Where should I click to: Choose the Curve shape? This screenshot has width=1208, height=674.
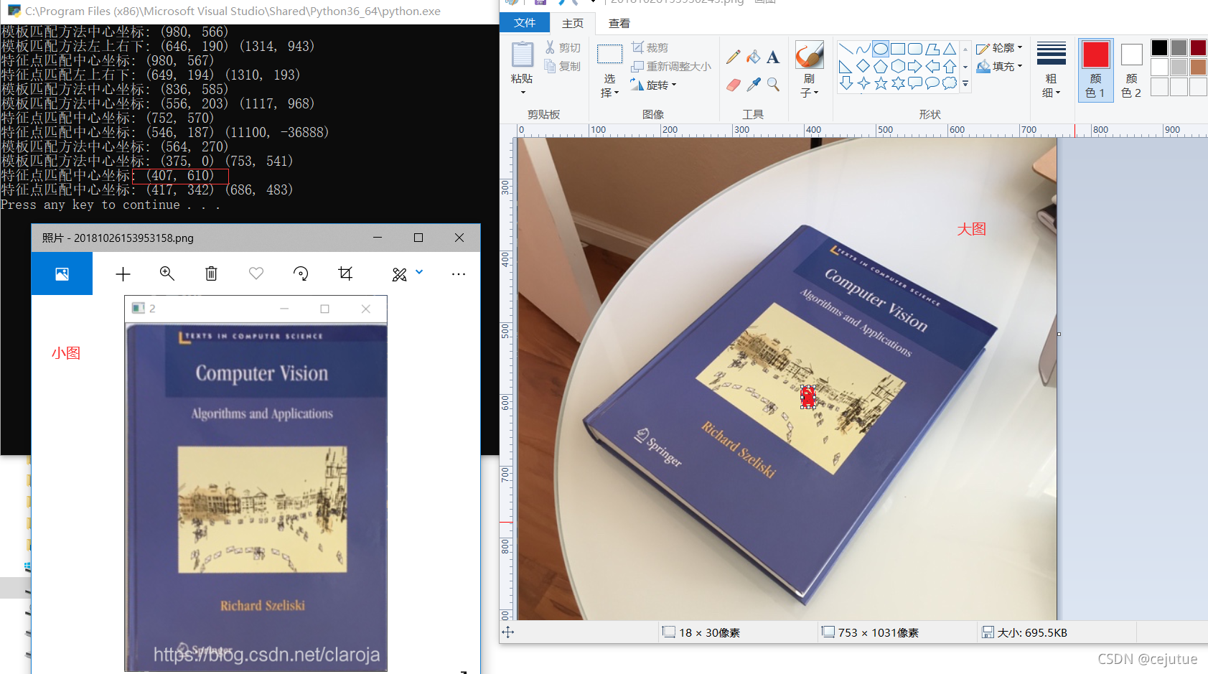[863, 49]
